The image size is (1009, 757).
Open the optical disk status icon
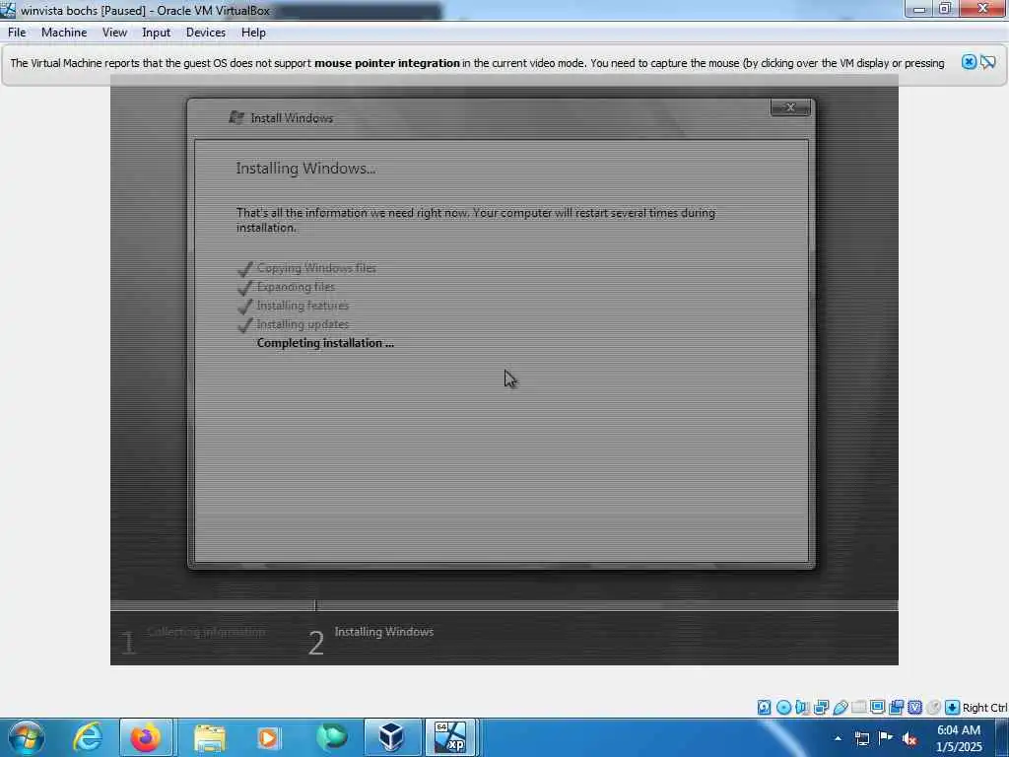pyautogui.click(x=783, y=708)
